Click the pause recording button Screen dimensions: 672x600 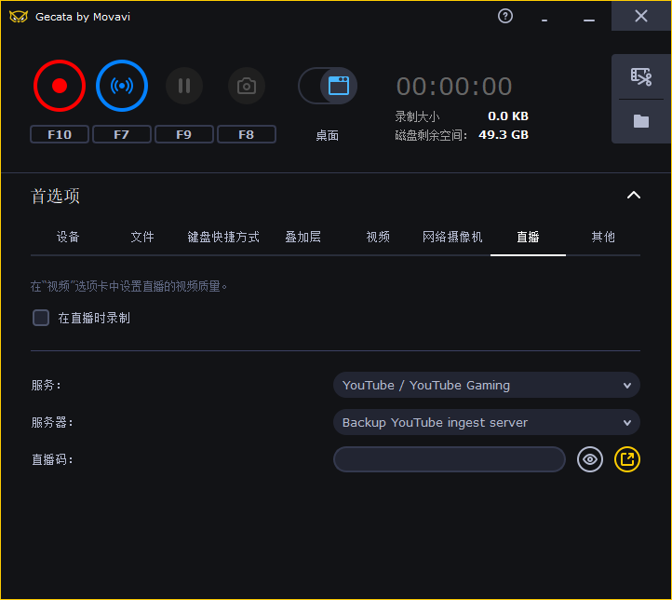pos(184,86)
